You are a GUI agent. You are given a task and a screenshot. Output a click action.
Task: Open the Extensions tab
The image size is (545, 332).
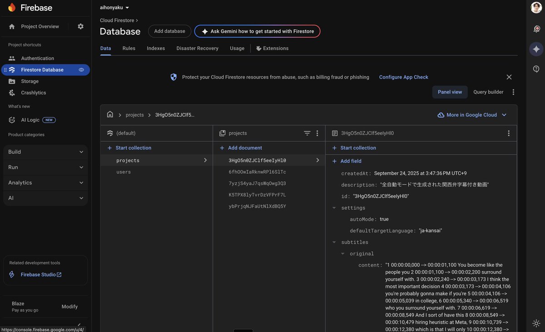[272, 48]
